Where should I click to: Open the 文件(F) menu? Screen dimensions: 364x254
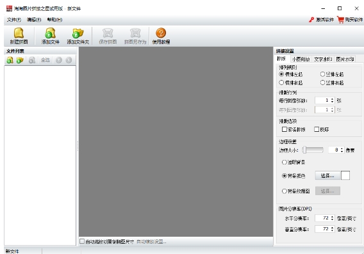tap(14, 20)
